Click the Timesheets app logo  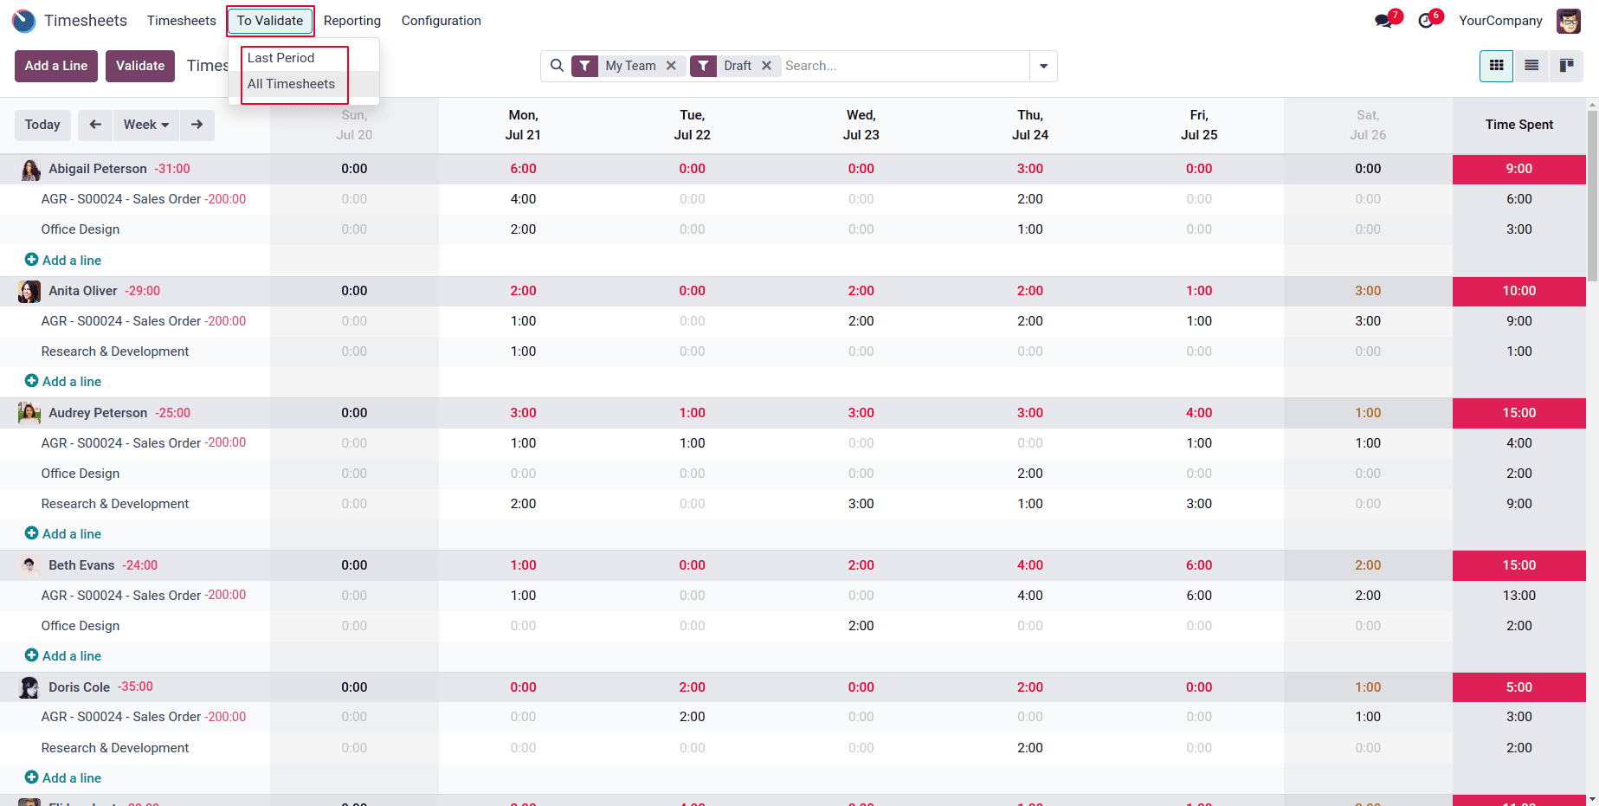tap(23, 21)
